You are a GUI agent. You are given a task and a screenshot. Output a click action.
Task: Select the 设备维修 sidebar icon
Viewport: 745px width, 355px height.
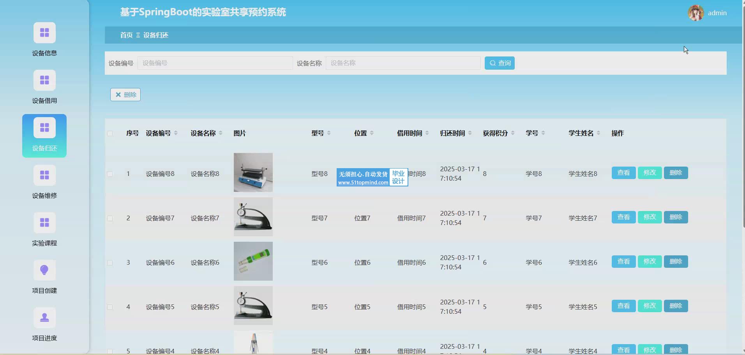pos(44,175)
